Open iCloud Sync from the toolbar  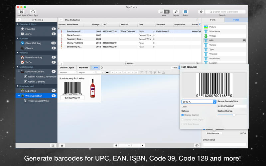(x=33, y=12)
